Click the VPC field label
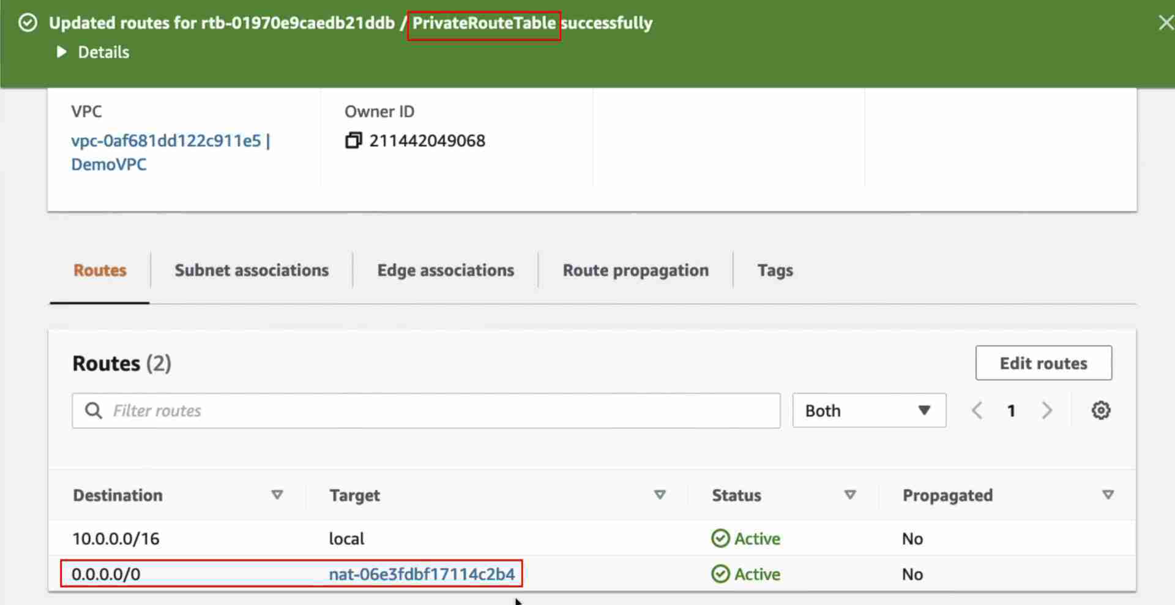This screenshot has height=605, width=1175. [86, 111]
